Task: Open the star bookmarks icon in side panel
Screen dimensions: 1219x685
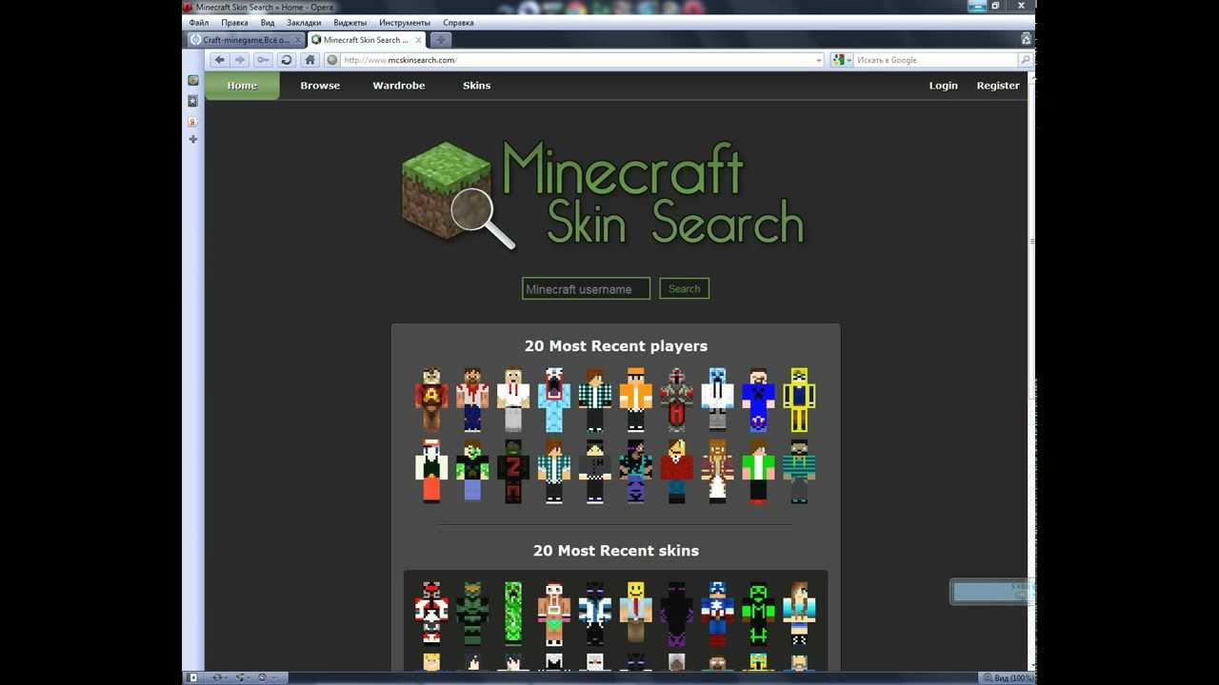Action: coord(193,101)
